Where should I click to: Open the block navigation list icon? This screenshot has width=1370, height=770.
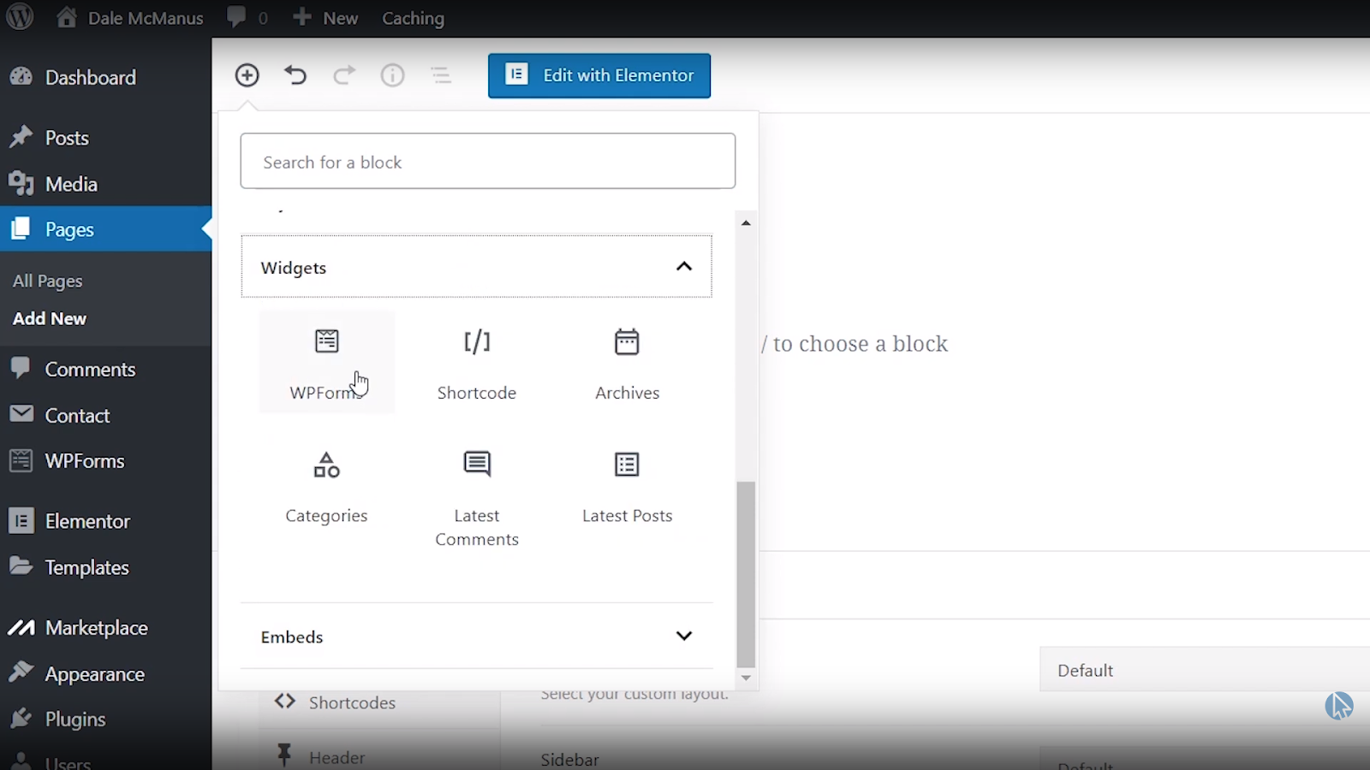pyautogui.click(x=441, y=75)
